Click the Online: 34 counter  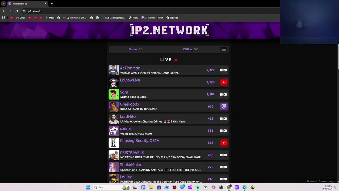tap(135, 49)
